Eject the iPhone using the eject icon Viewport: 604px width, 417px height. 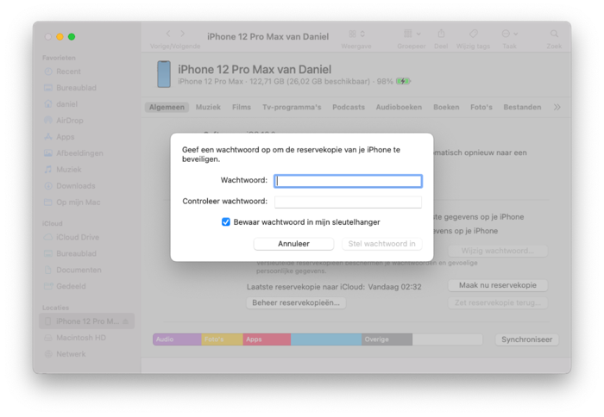coord(126,321)
